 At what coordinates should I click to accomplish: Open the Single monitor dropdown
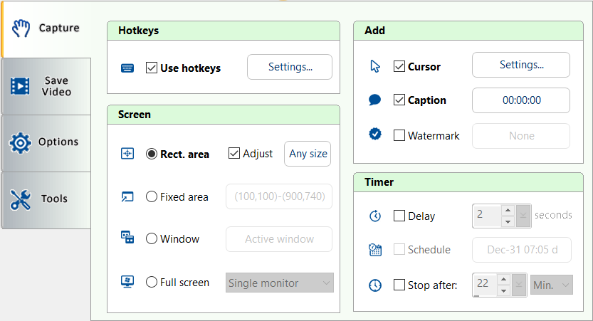[279, 283]
